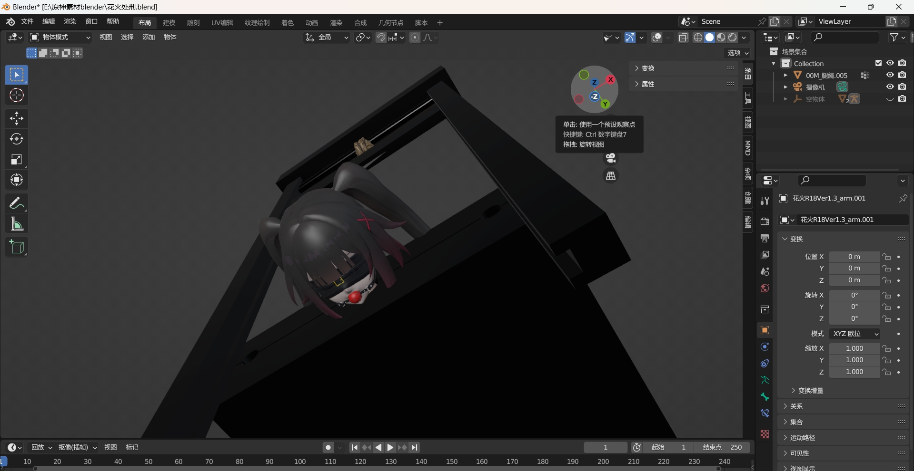Select the Measure tool
The height and width of the screenshot is (471, 914).
click(x=17, y=223)
